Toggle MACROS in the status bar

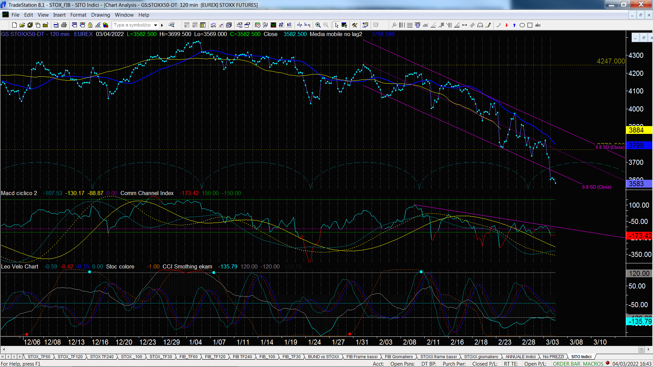pos(593,364)
